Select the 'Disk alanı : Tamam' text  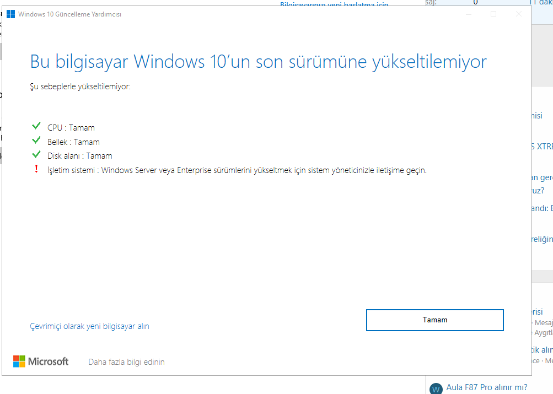(x=80, y=156)
